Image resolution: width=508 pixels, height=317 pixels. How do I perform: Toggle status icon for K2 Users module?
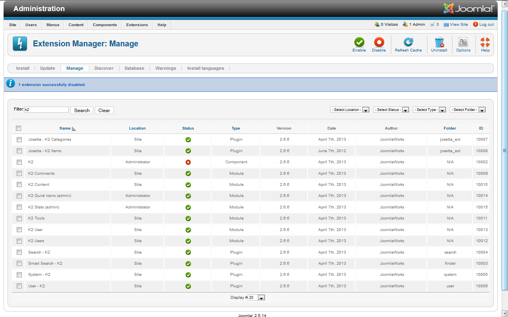(x=188, y=241)
